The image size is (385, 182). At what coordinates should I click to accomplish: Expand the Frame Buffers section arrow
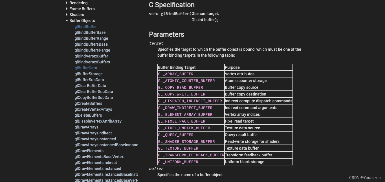(67, 9)
